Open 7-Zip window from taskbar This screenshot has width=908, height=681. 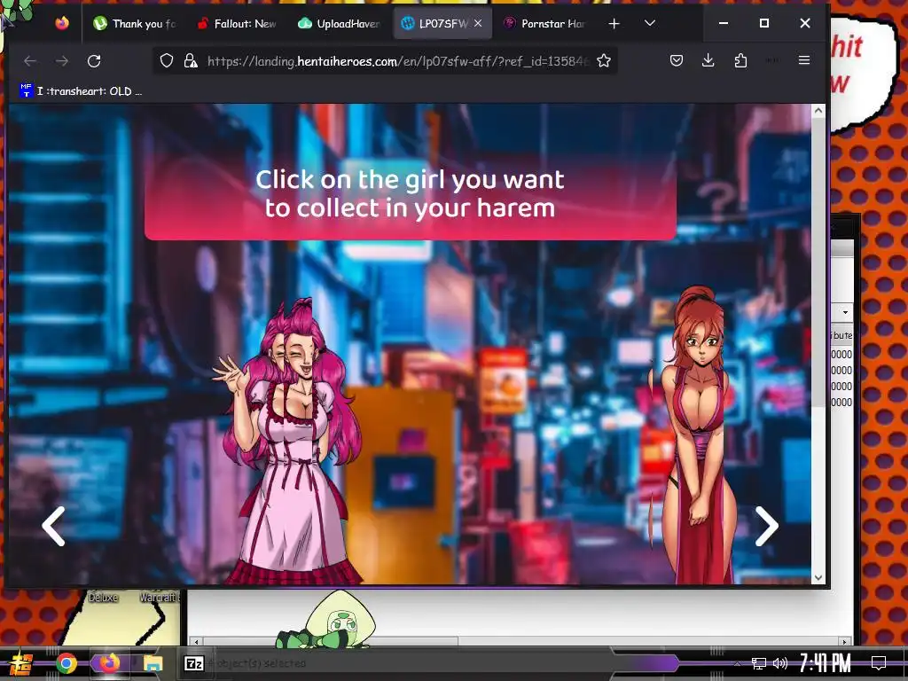pos(193,663)
